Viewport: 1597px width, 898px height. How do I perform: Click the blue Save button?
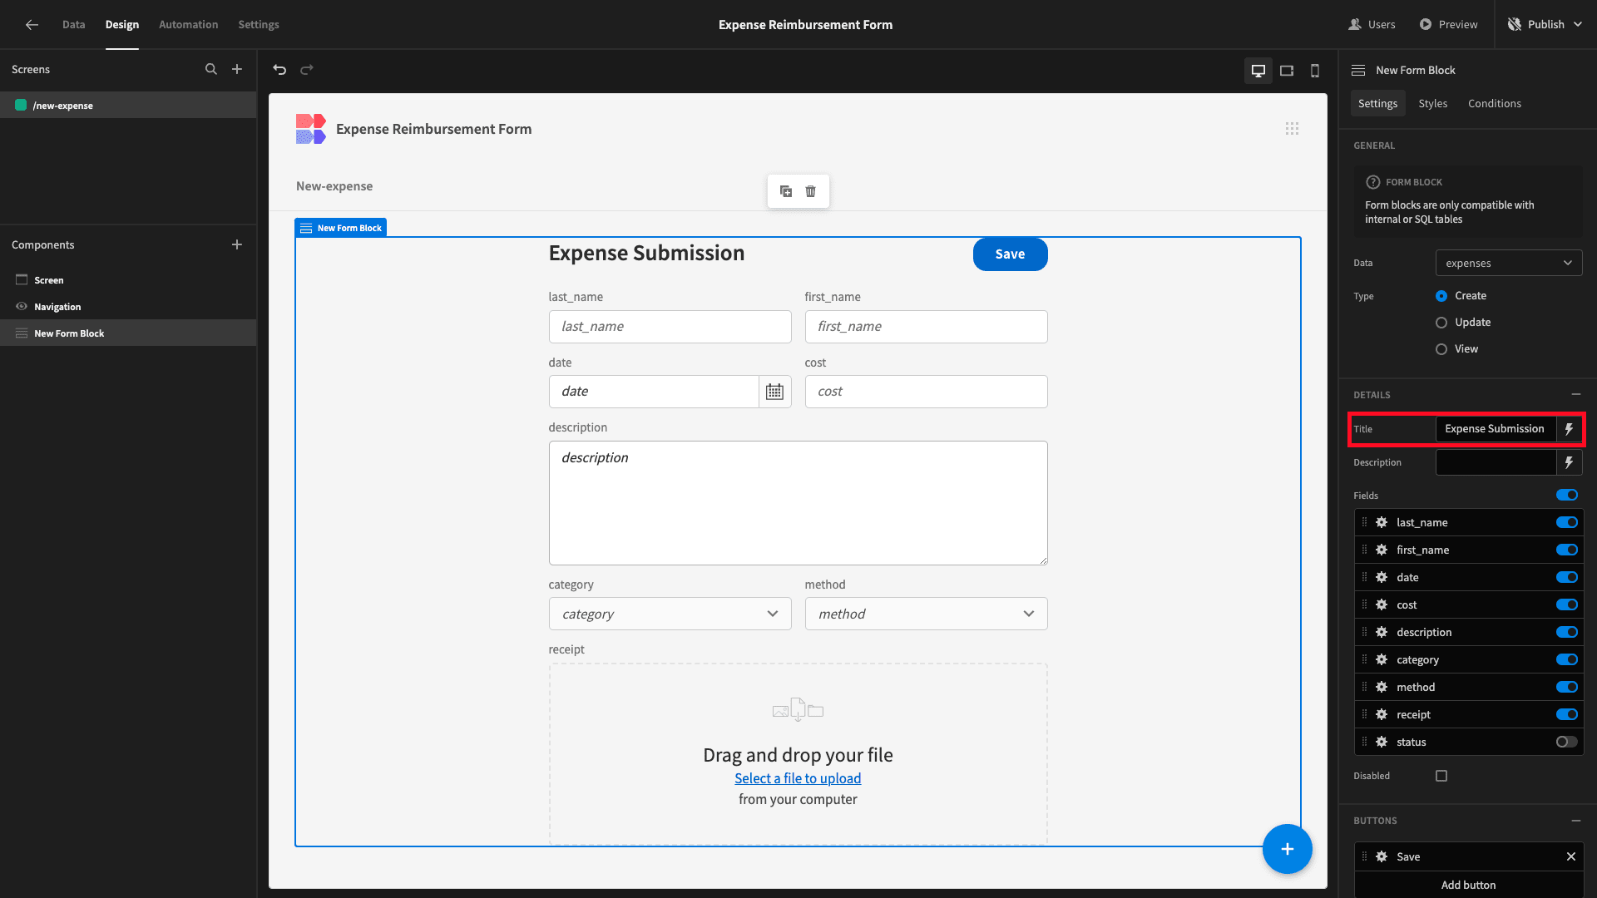[x=1010, y=254]
